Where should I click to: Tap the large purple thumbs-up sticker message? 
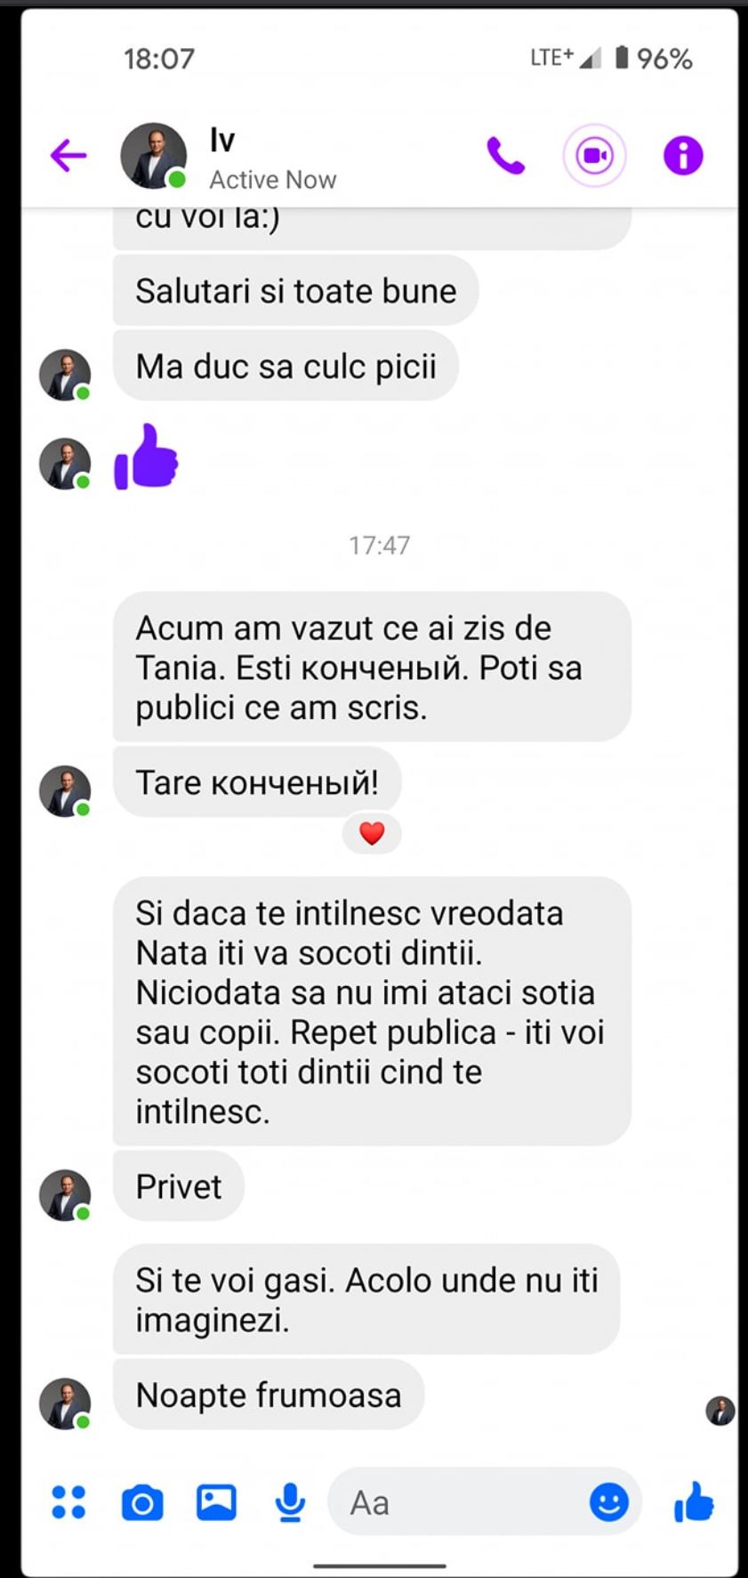click(x=147, y=457)
